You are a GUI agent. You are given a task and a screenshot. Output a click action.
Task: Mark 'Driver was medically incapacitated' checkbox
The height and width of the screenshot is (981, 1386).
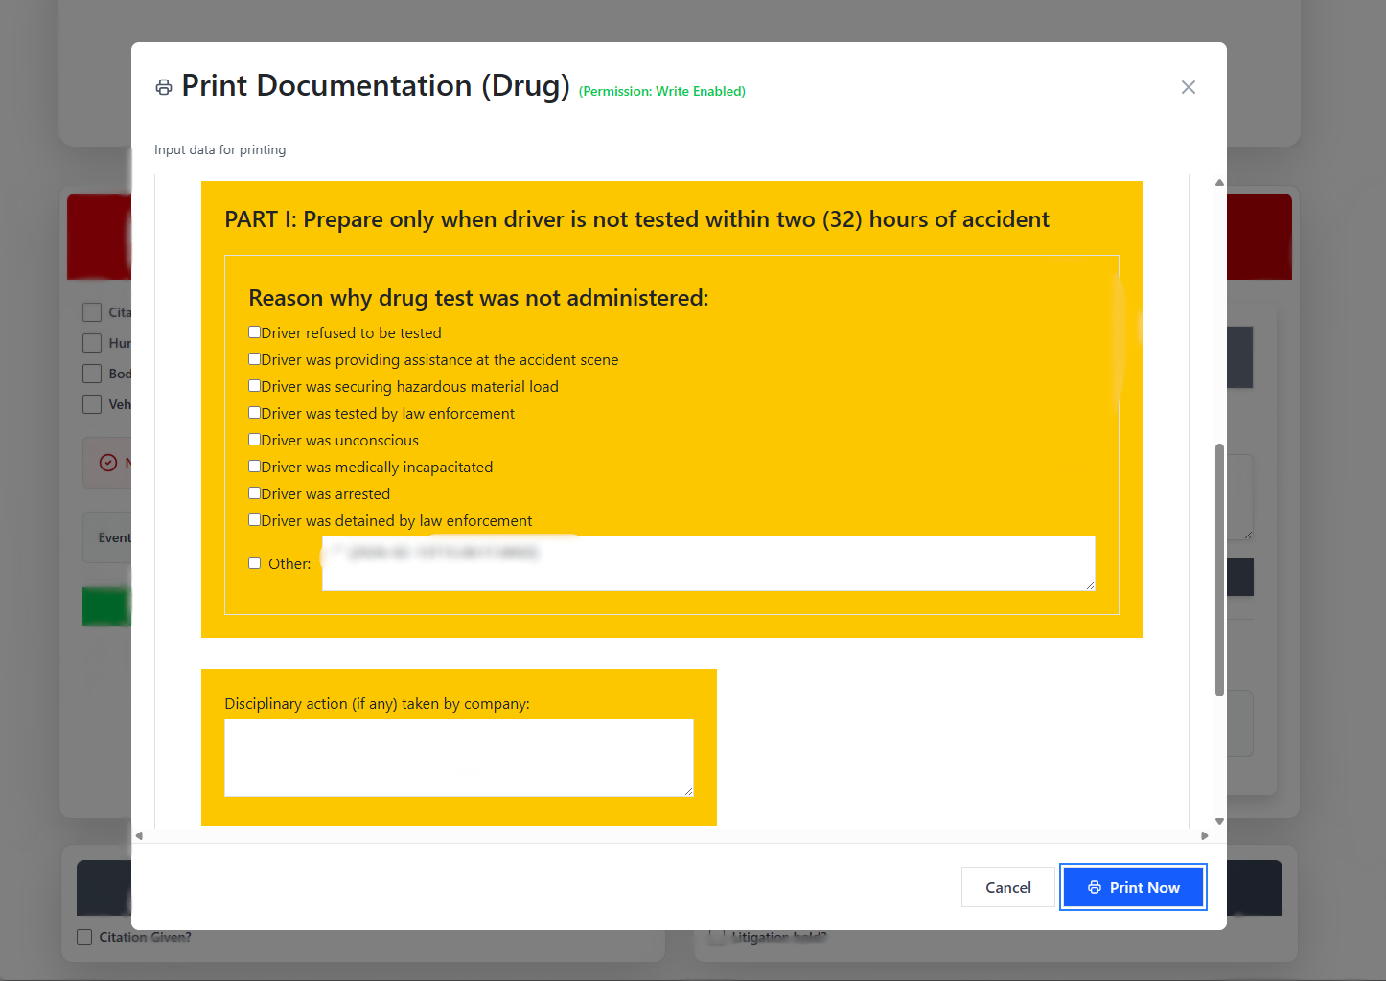click(255, 467)
